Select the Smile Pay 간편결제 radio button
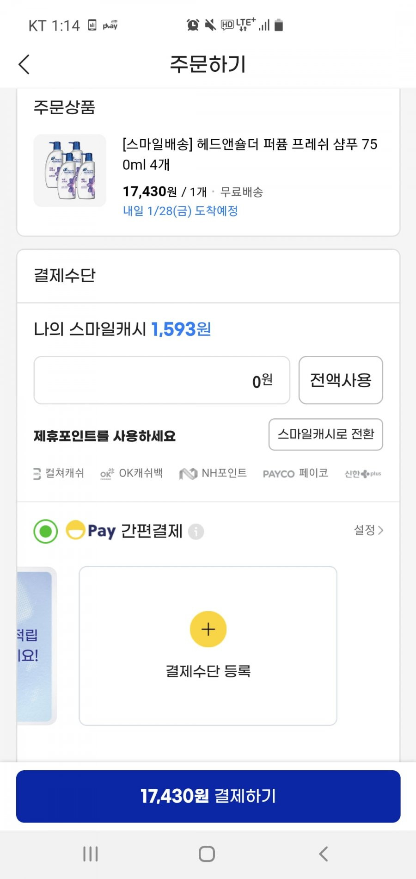Screen dimensions: 416x879 (46, 531)
